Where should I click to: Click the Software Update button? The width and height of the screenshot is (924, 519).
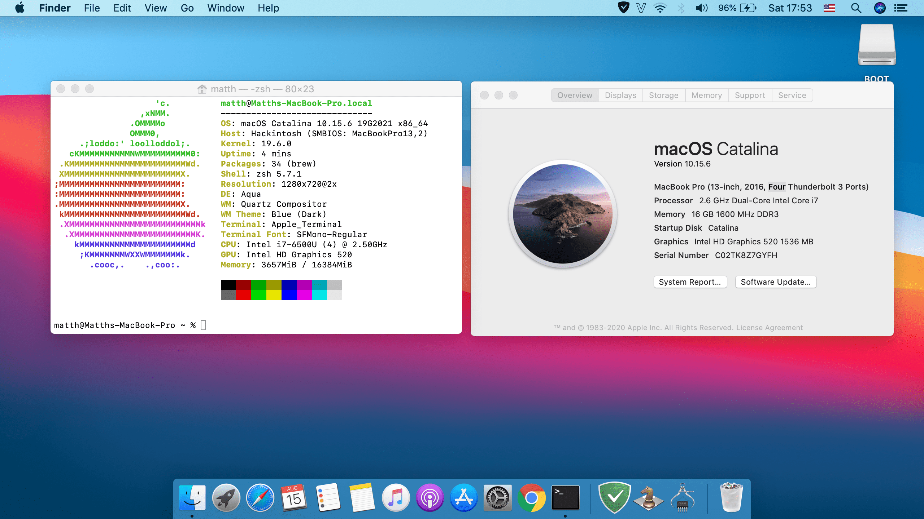(x=776, y=282)
